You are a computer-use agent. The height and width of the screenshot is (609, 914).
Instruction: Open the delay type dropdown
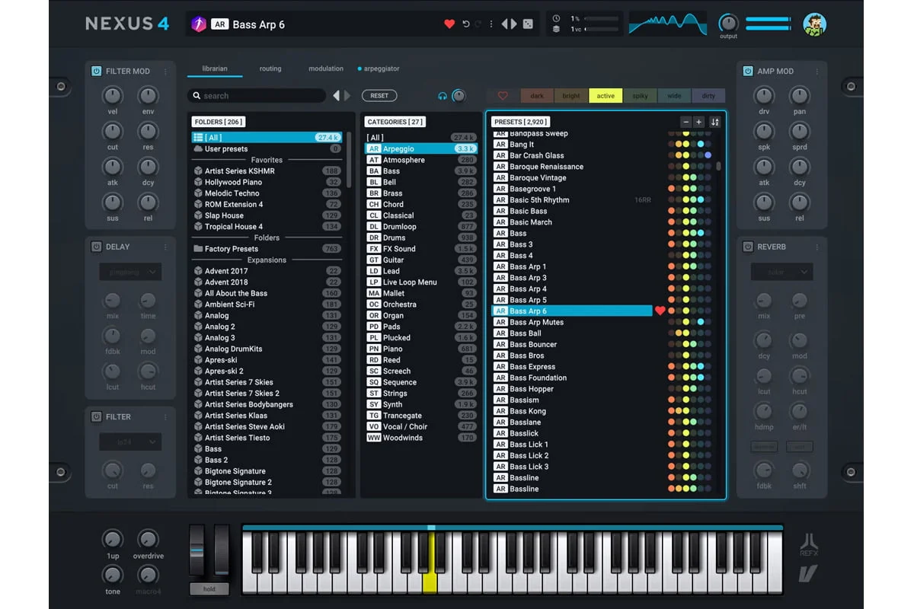point(130,272)
